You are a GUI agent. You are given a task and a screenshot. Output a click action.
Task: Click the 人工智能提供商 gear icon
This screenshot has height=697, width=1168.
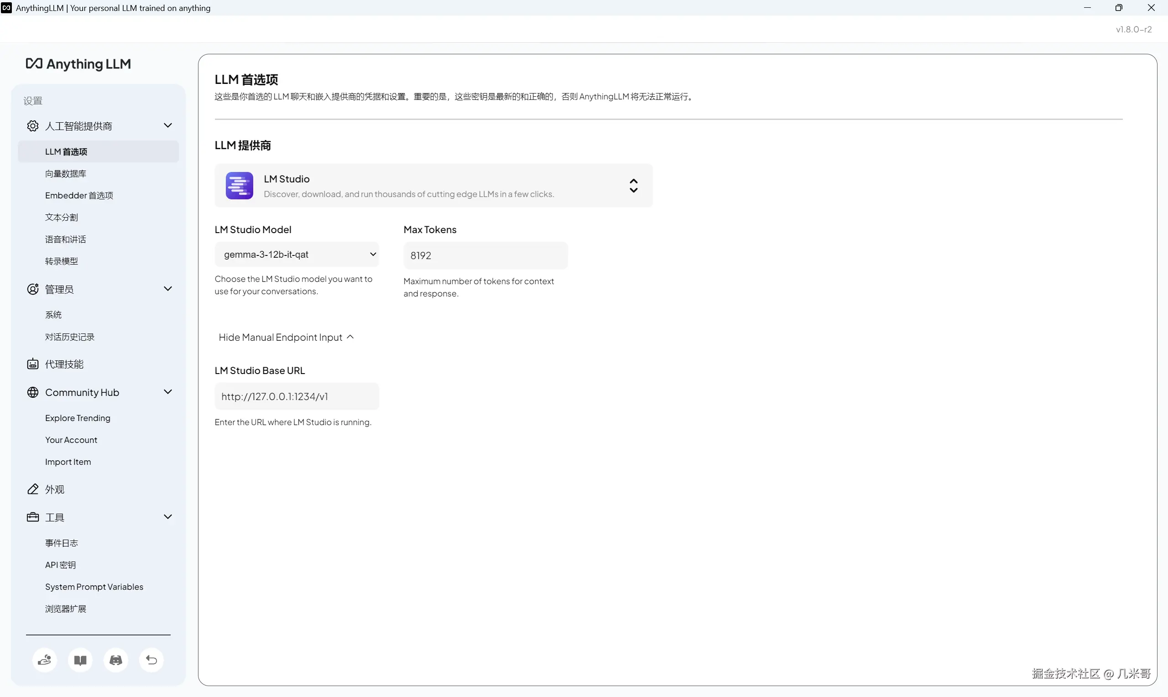pyautogui.click(x=32, y=125)
